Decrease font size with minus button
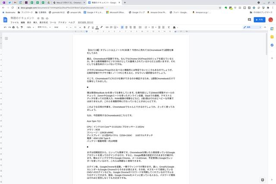The width and height of the screenshot is (276, 184). pyautogui.click(x=71, y=27)
